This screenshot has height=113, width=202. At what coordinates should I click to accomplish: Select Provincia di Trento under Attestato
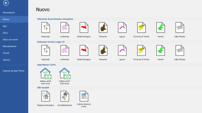point(141,30)
